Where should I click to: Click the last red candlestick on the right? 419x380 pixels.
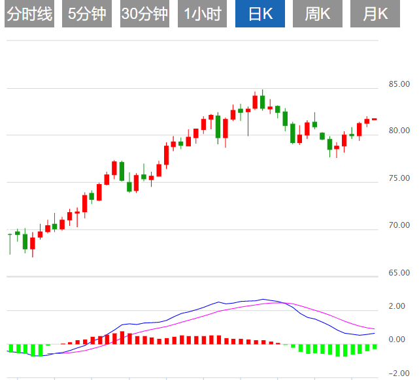(375, 119)
